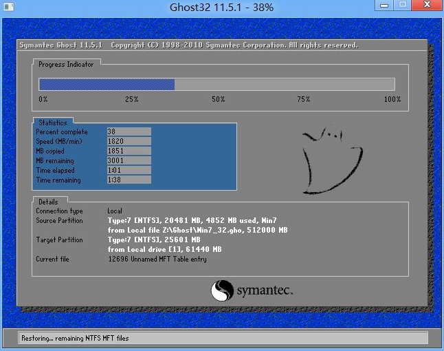The image size is (444, 351).
Task: Click the blue progress indicator bar
Action: 107,85
